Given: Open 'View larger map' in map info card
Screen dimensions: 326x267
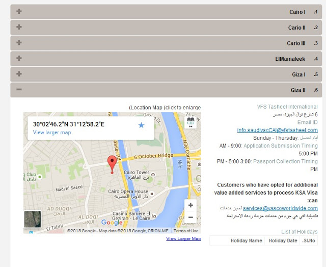Looking at the screenshot, I should coord(52,132).
